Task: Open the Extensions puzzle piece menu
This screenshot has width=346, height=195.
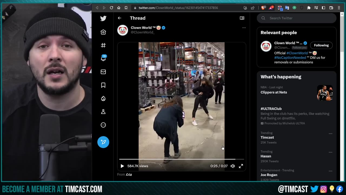Action: tap(309, 8)
